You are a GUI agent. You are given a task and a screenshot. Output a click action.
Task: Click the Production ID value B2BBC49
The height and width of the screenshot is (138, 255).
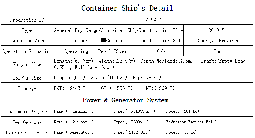[x=153, y=20]
